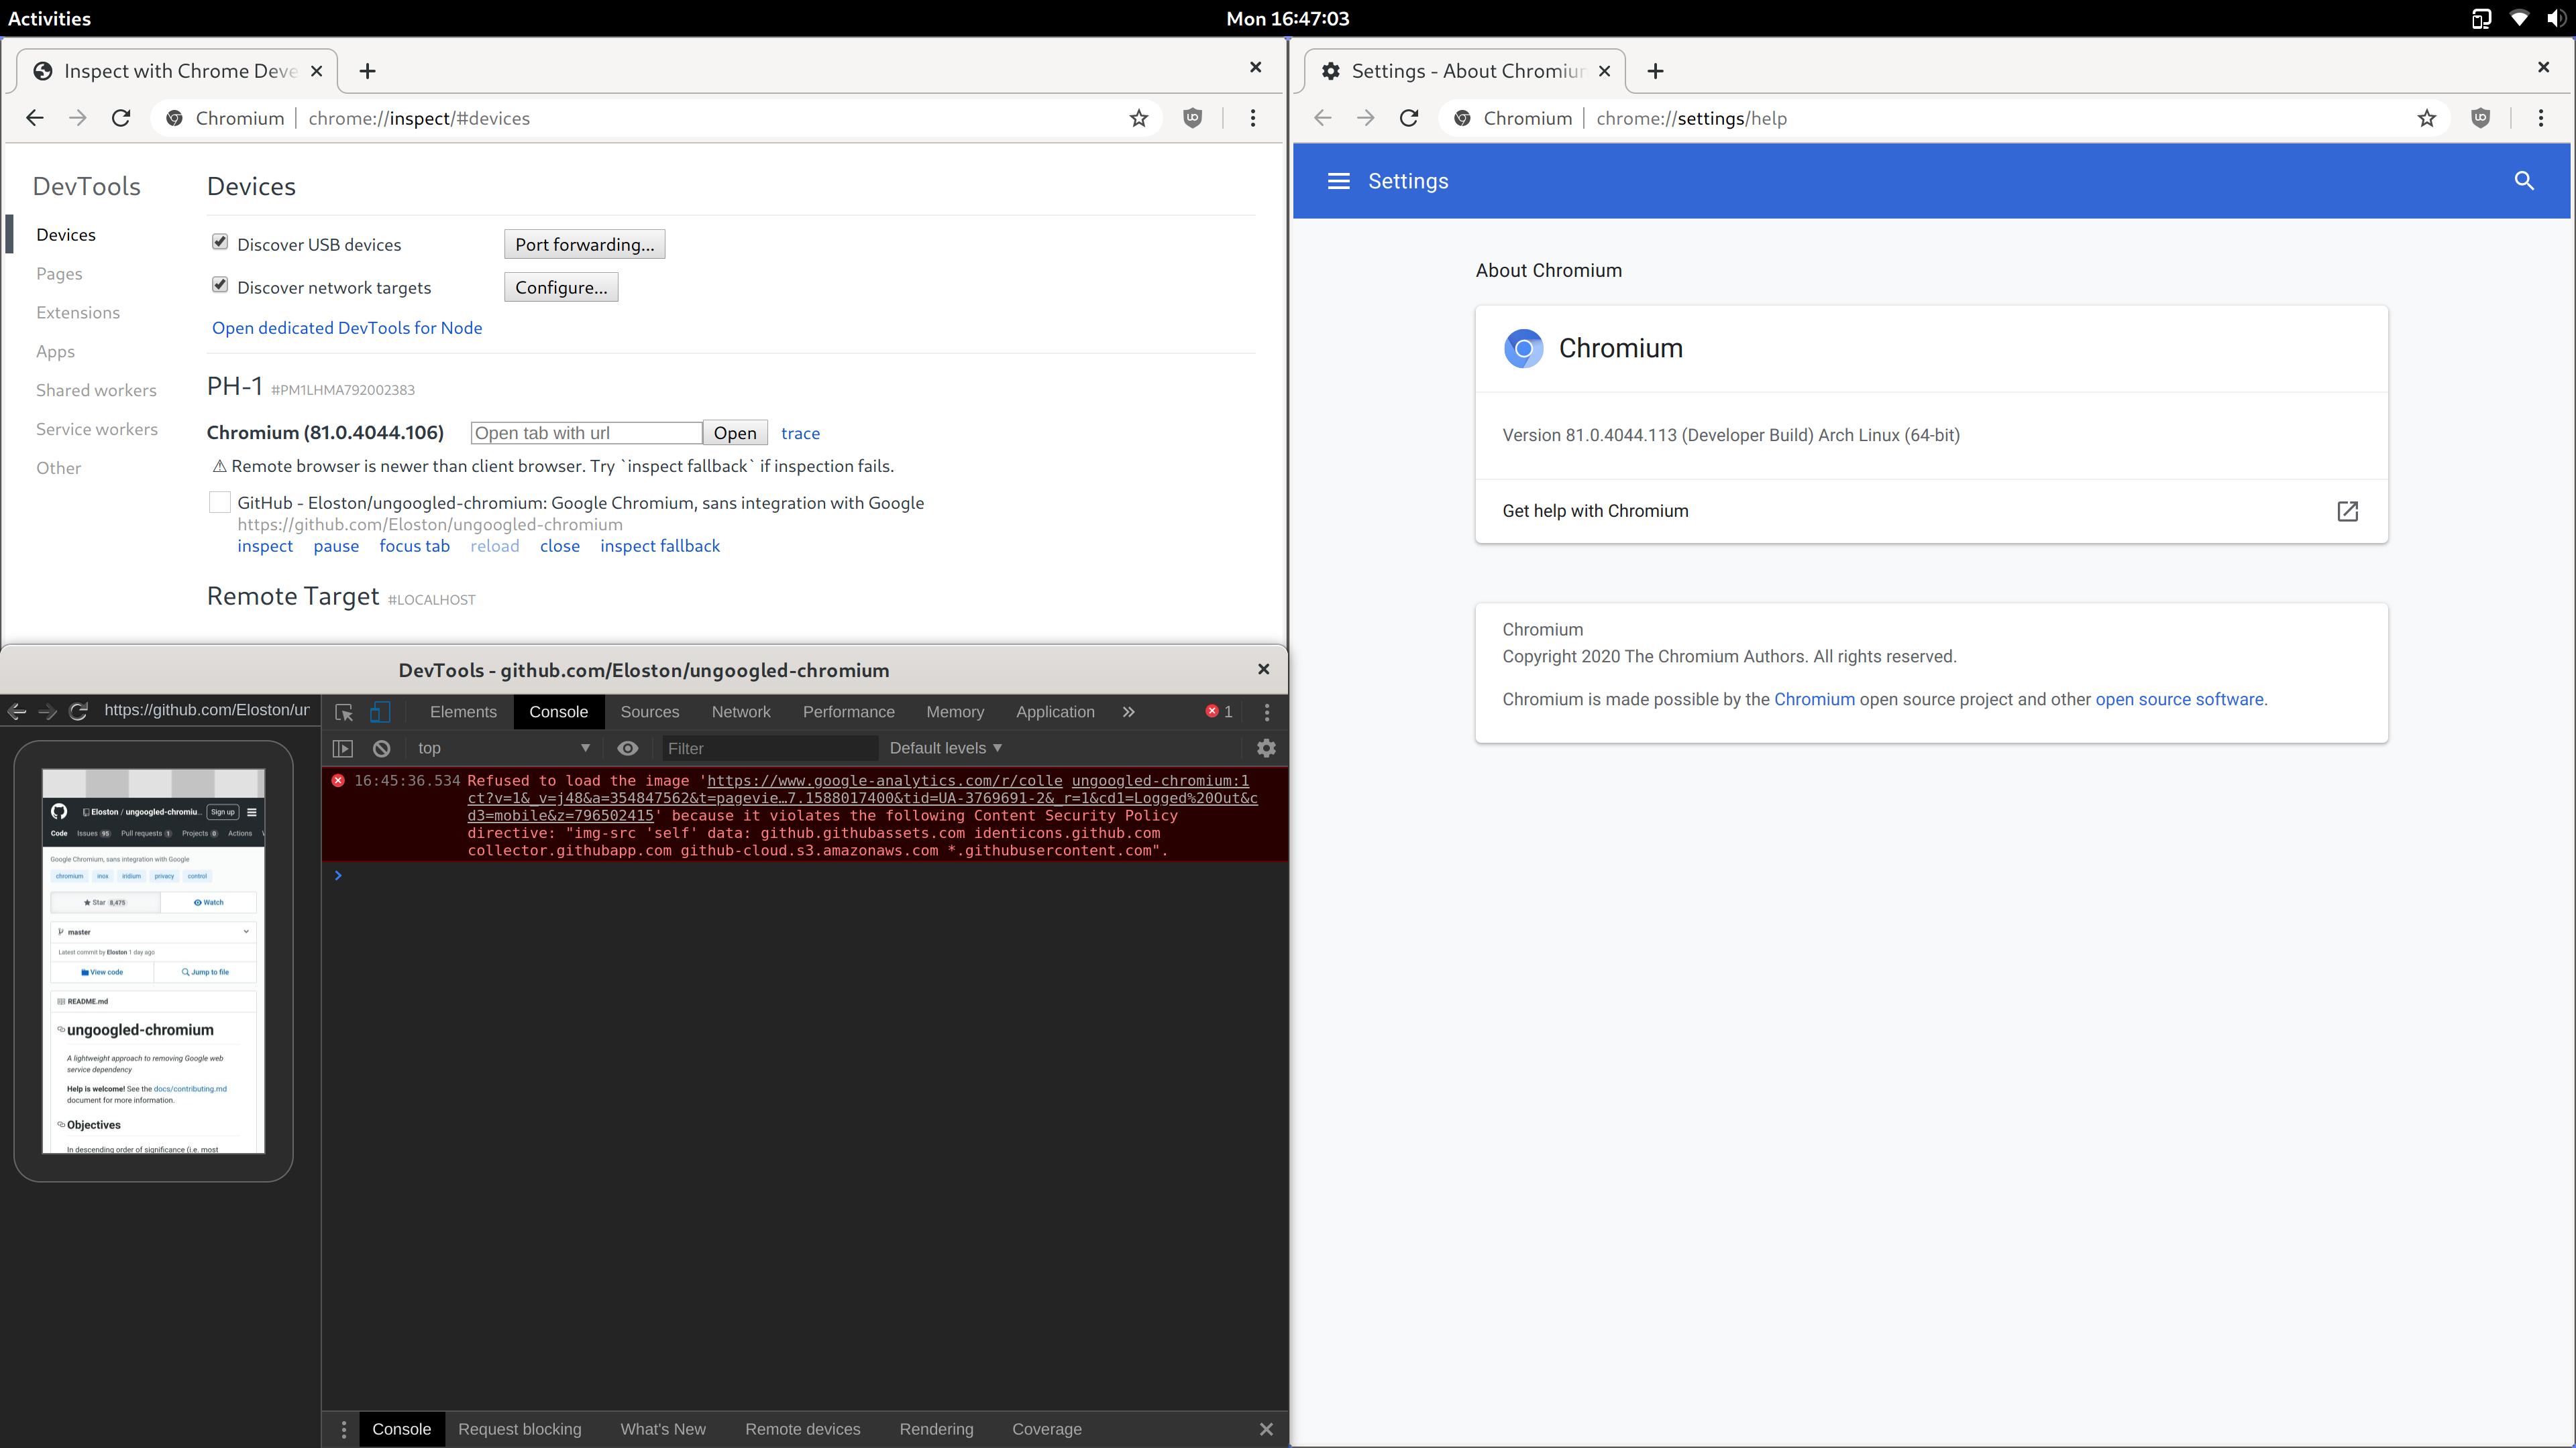Check the ungoogled-chromium GitHub tab checkbox
Image resolution: width=2576 pixels, height=1448 pixels.
coord(219,501)
